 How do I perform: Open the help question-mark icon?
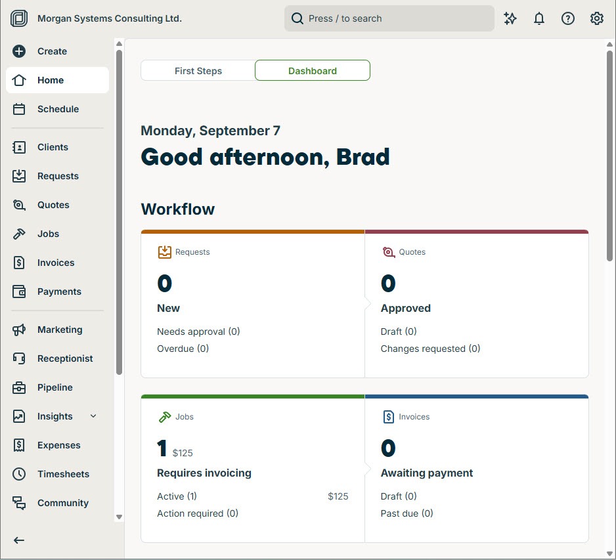567,18
